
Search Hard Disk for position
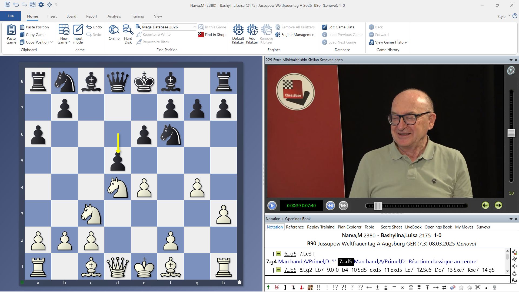point(128,30)
